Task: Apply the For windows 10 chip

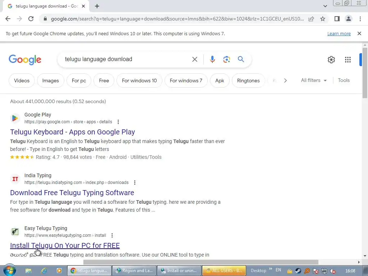Action: pyautogui.click(x=139, y=80)
